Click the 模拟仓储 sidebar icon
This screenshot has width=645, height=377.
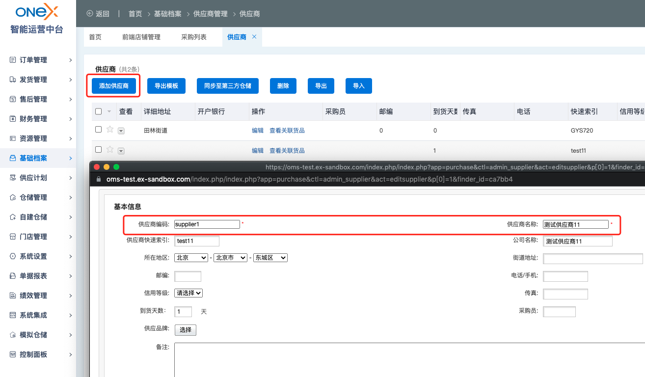[13, 335]
